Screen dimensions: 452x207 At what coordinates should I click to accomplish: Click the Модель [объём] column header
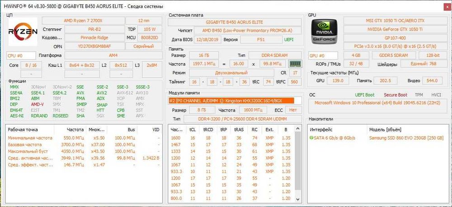click(407, 130)
